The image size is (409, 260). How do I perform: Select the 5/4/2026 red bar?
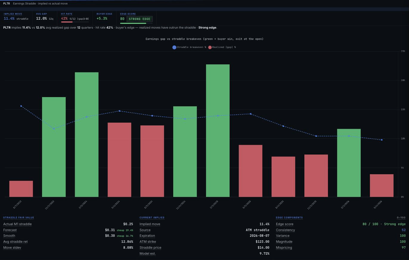click(x=382, y=186)
